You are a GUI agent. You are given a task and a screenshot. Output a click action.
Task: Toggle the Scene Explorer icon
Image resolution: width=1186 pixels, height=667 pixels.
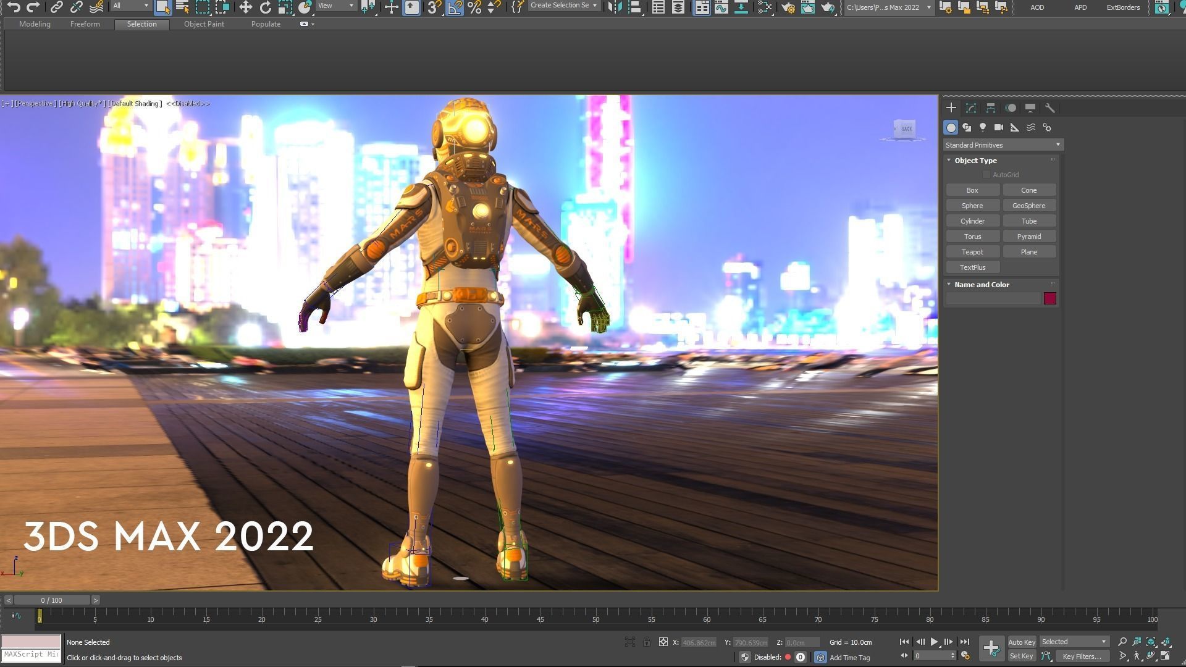[x=658, y=7]
